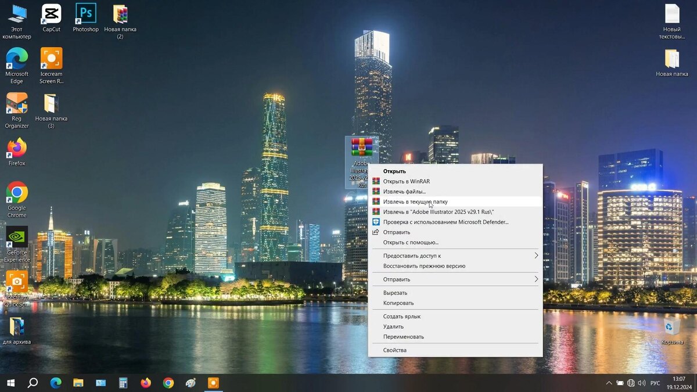Choose 'Создать ярлык' in context menu
697x392 pixels.
point(455,317)
